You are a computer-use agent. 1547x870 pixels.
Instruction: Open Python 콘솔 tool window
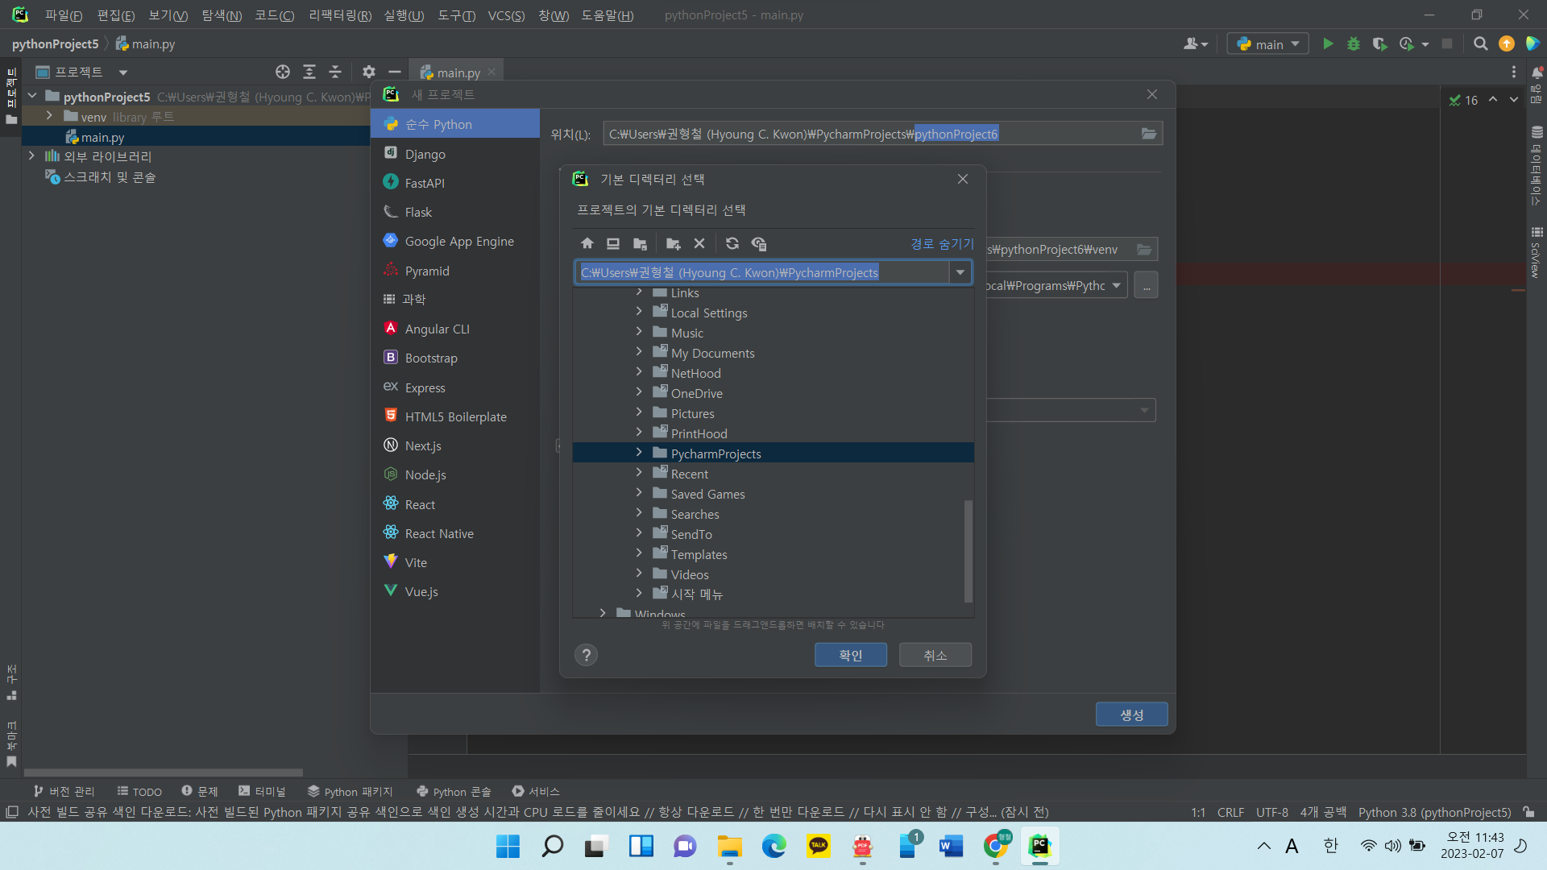point(454,791)
